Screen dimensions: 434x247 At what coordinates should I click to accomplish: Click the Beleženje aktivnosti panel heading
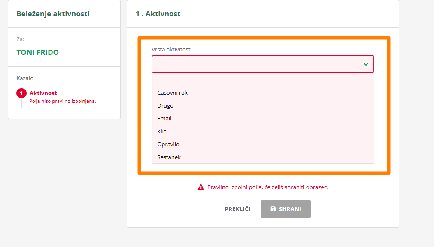tap(53, 14)
